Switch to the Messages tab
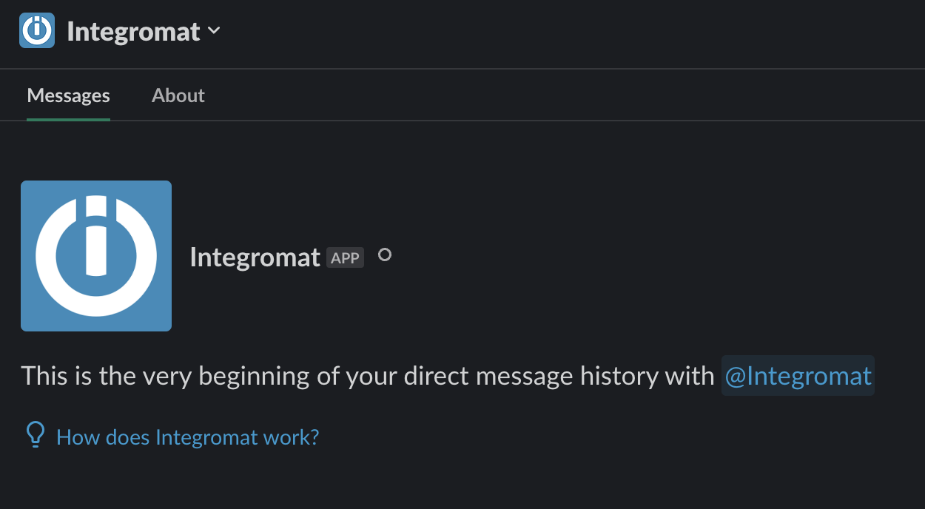This screenshot has width=925, height=509. tap(68, 95)
